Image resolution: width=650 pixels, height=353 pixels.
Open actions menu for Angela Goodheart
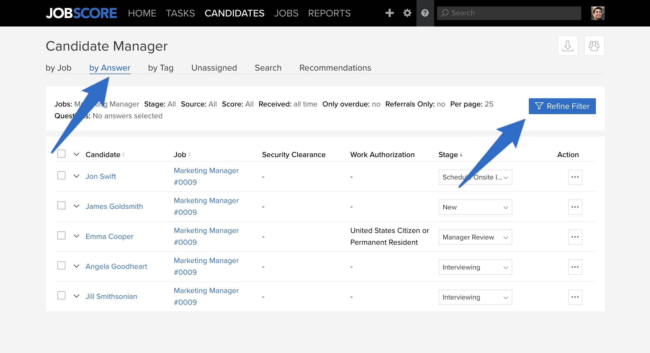click(x=575, y=267)
